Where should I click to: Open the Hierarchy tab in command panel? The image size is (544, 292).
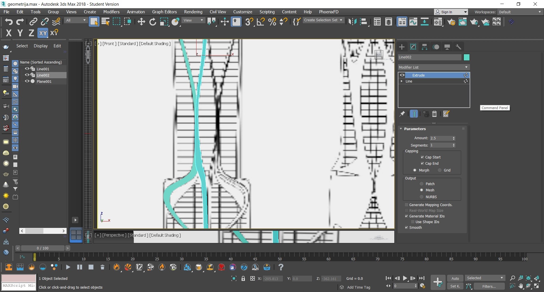pyautogui.click(x=424, y=47)
